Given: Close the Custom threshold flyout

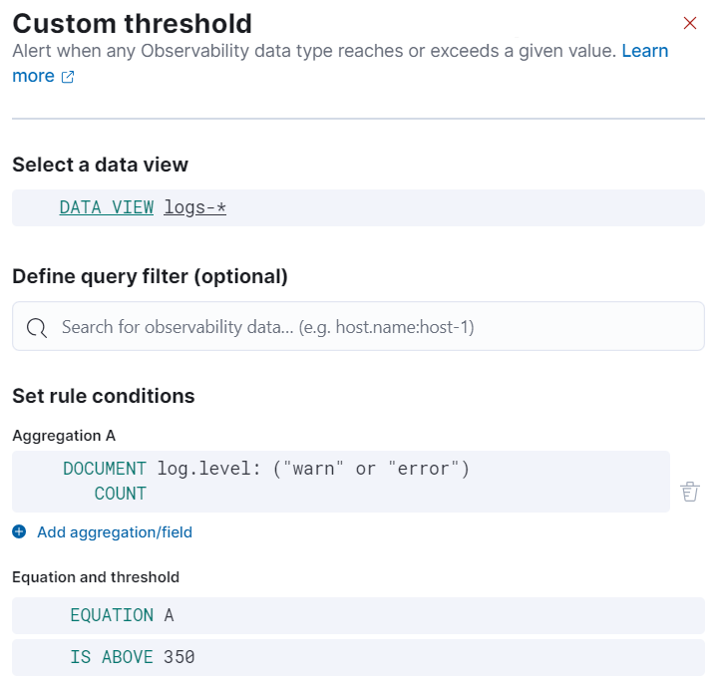Looking at the screenshot, I should click(x=689, y=23).
